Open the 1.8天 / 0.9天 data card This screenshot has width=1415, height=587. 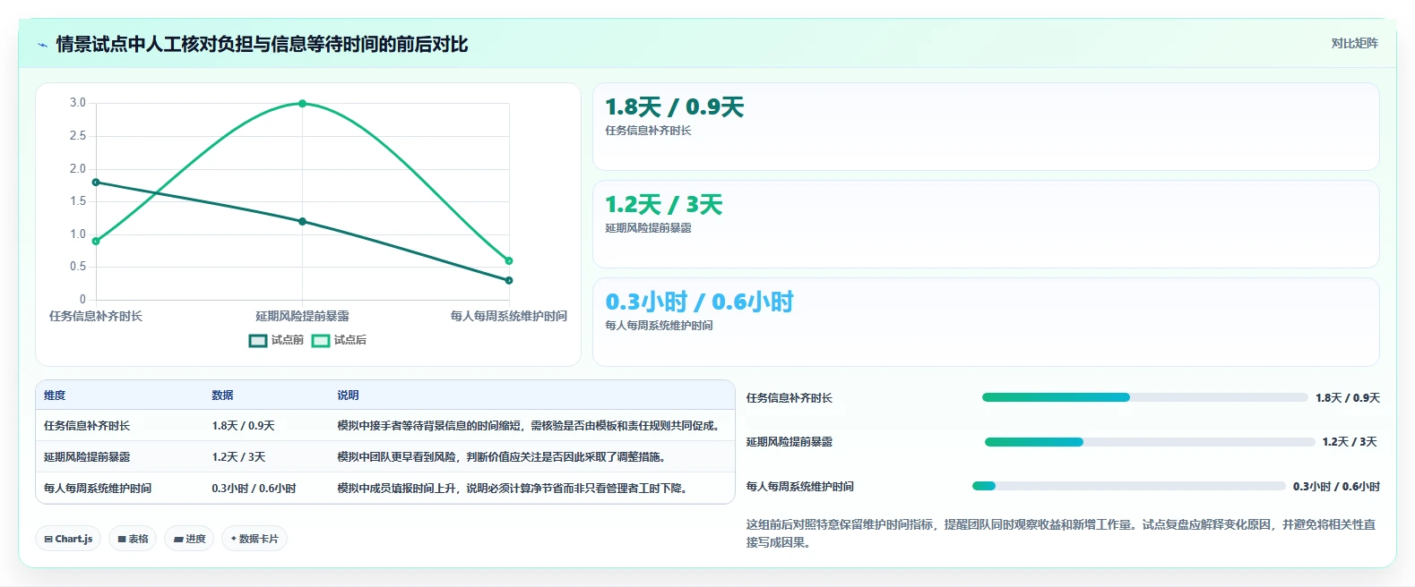click(x=986, y=127)
